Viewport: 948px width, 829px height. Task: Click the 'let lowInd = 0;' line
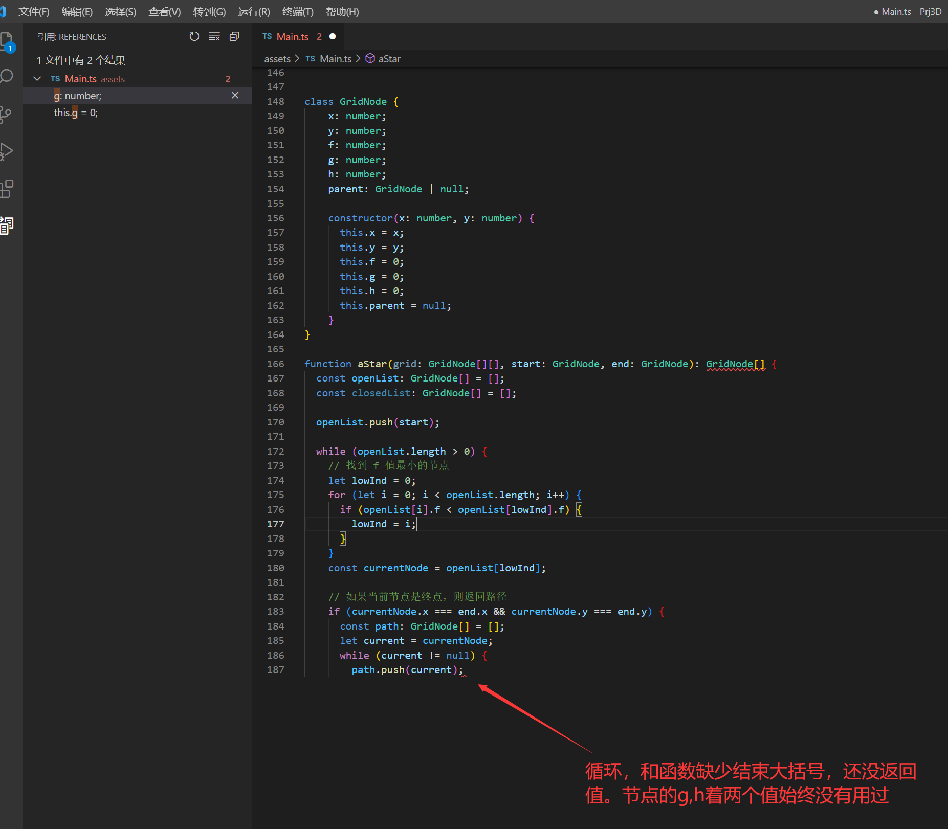372,481
